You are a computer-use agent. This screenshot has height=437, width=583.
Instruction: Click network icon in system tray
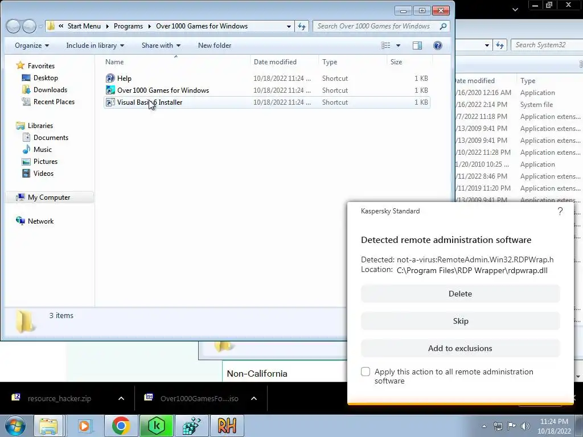pos(498,426)
